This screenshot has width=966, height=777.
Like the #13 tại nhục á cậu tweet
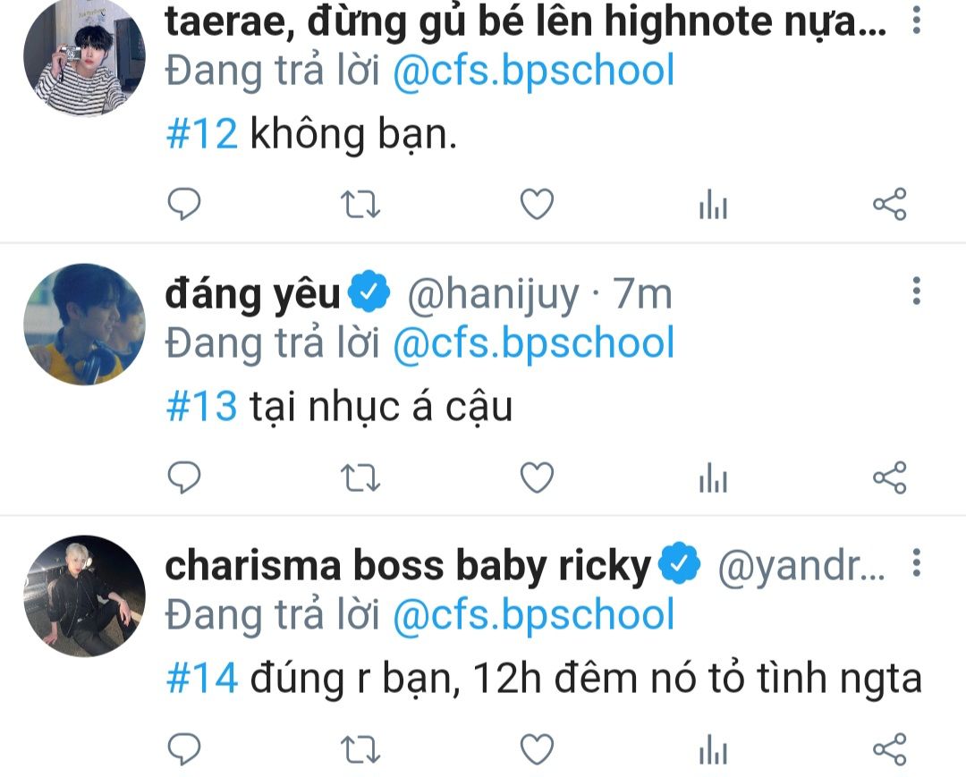coord(538,477)
